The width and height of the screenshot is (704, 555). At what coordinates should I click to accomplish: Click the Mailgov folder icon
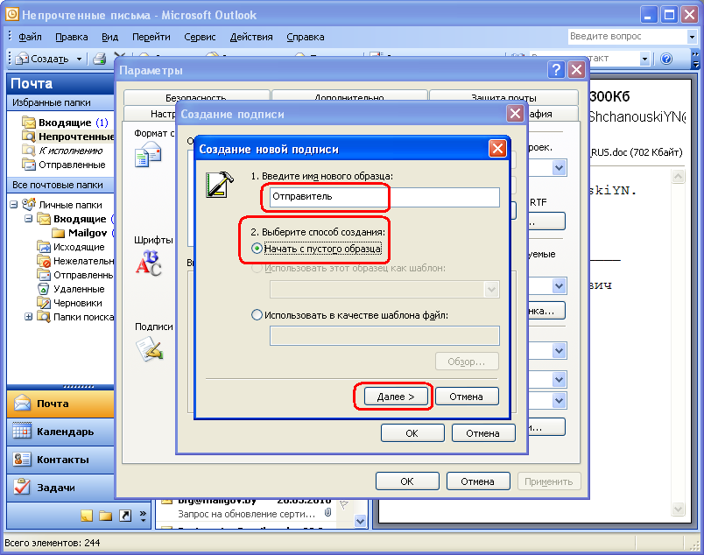59,233
